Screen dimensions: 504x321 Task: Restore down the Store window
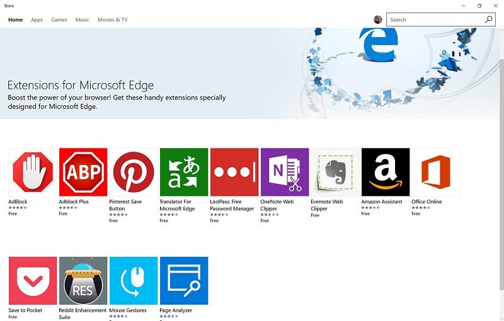(479, 6)
